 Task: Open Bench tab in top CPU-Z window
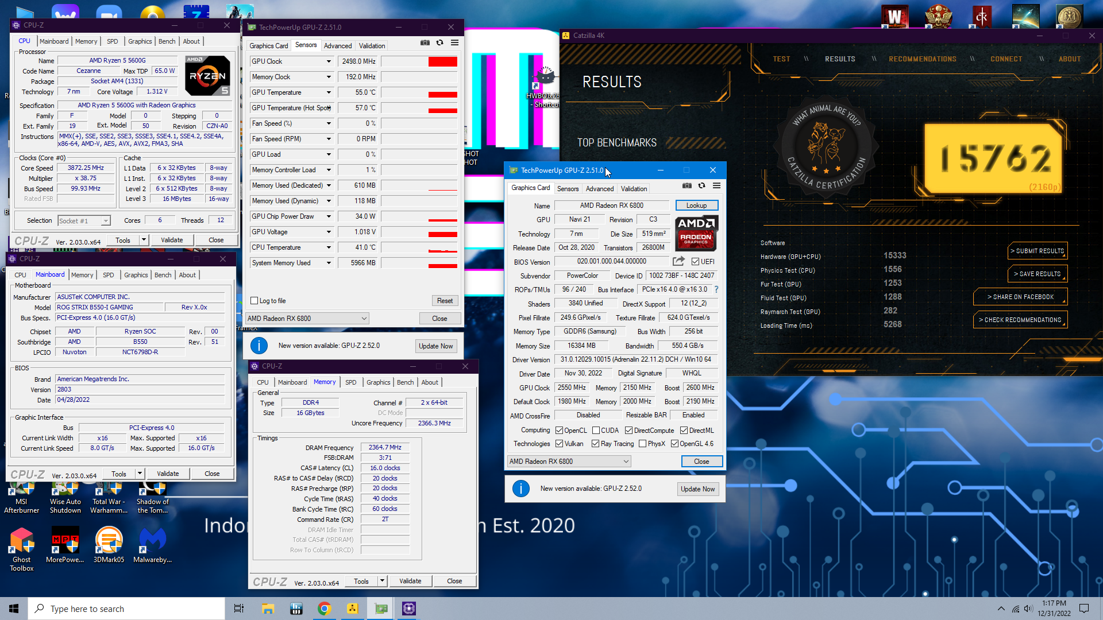coord(167,41)
